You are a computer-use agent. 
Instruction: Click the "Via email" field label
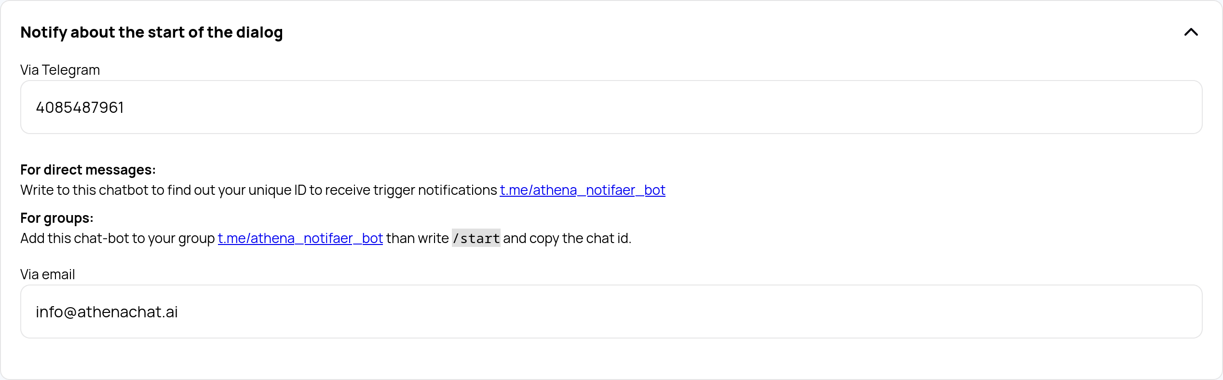coord(47,274)
